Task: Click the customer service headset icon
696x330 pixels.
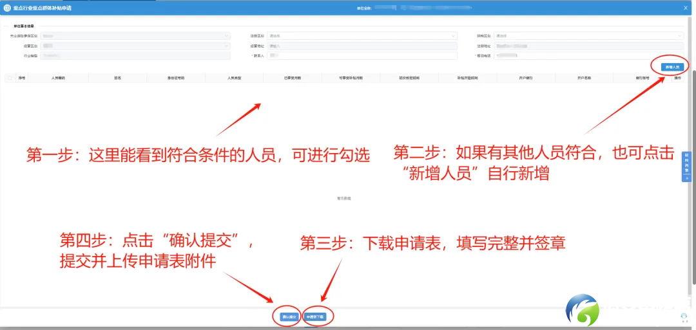Action: click(684, 316)
